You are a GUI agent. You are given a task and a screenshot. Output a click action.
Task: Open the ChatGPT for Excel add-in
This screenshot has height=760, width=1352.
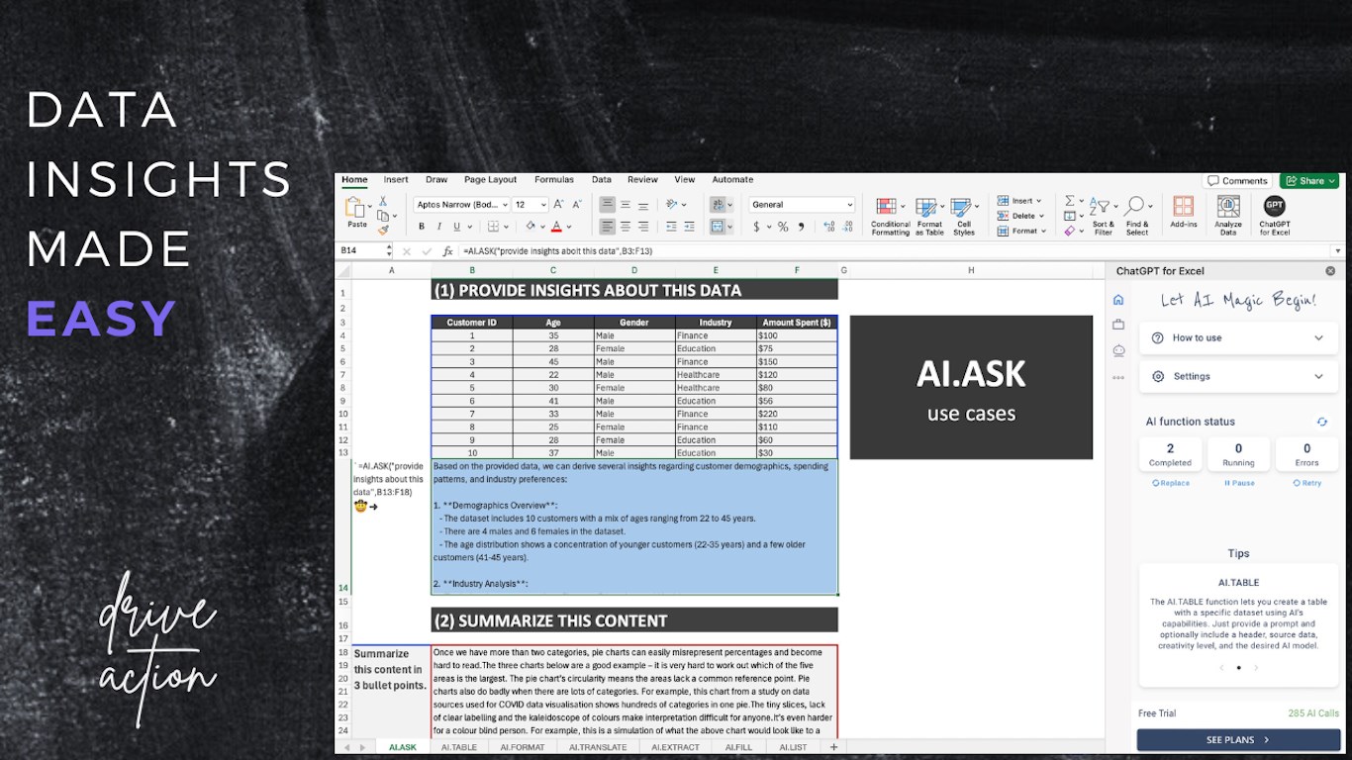(x=1274, y=214)
